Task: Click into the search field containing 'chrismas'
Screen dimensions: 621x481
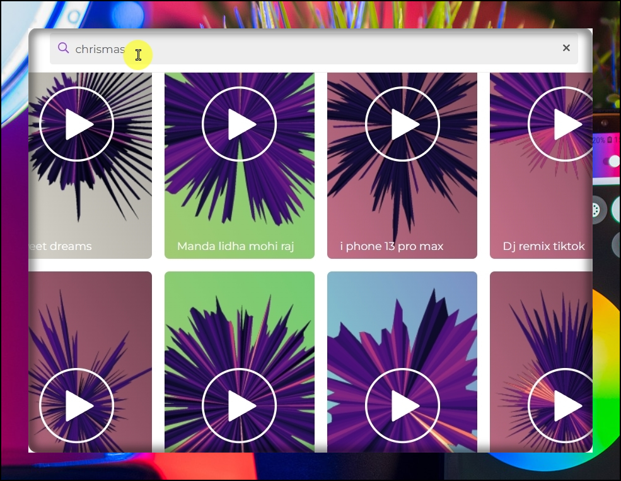Action: tap(314, 49)
